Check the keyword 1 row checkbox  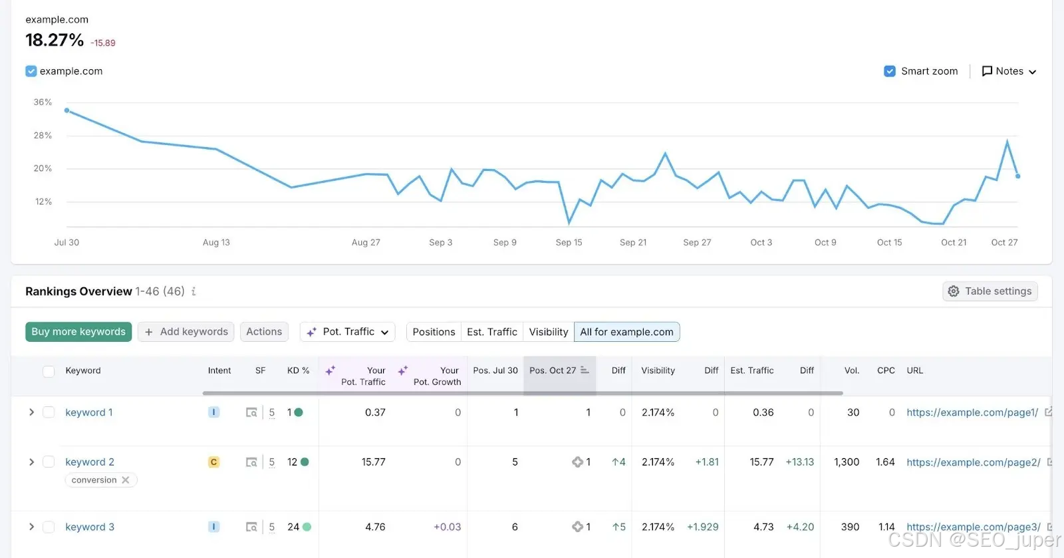[49, 412]
